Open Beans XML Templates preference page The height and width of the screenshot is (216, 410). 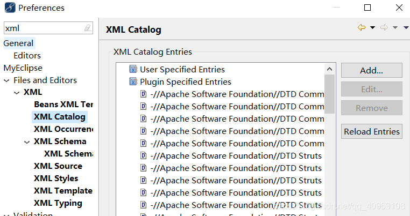click(63, 105)
